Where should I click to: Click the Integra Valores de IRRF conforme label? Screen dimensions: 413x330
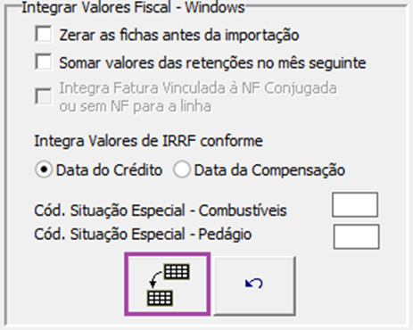click(x=148, y=141)
